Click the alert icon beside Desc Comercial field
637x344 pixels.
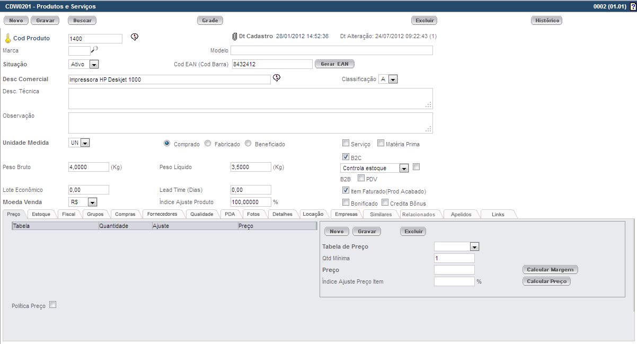(x=277, y=78)
